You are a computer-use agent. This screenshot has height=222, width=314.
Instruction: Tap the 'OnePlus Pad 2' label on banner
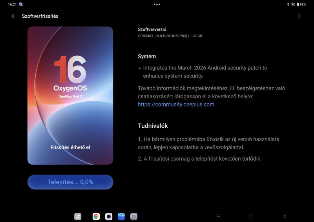70,96
